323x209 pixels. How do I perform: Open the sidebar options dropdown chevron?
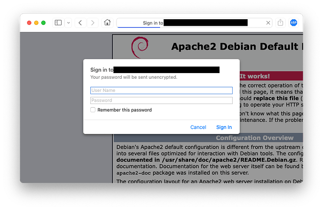tap(68, 22)
